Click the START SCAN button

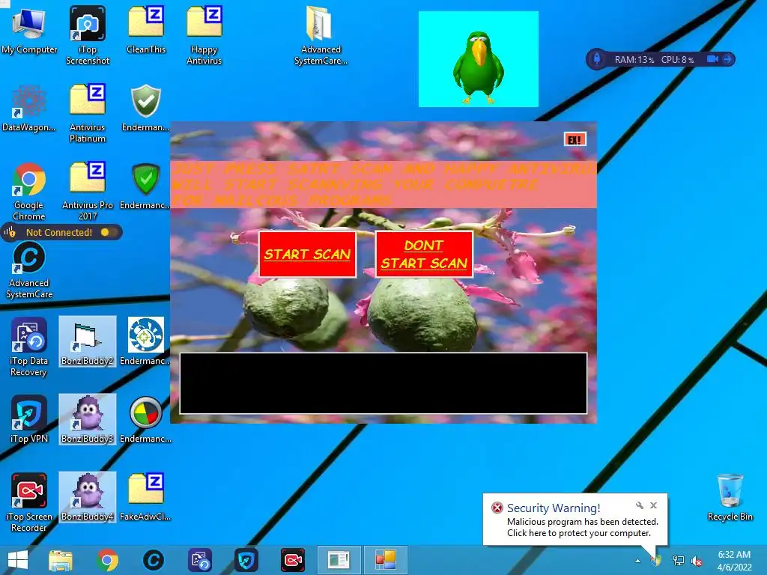tap(307, 255)
